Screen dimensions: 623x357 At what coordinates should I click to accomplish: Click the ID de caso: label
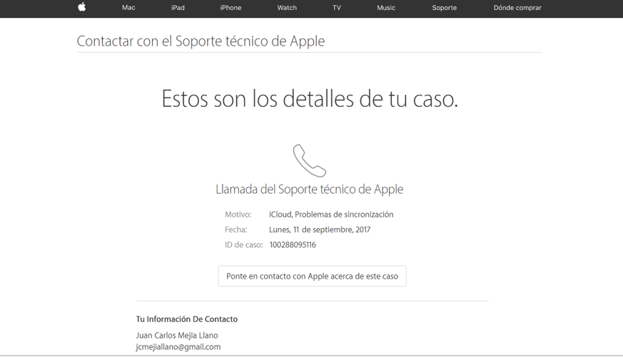pyautogui.click(x=243, y=244)
